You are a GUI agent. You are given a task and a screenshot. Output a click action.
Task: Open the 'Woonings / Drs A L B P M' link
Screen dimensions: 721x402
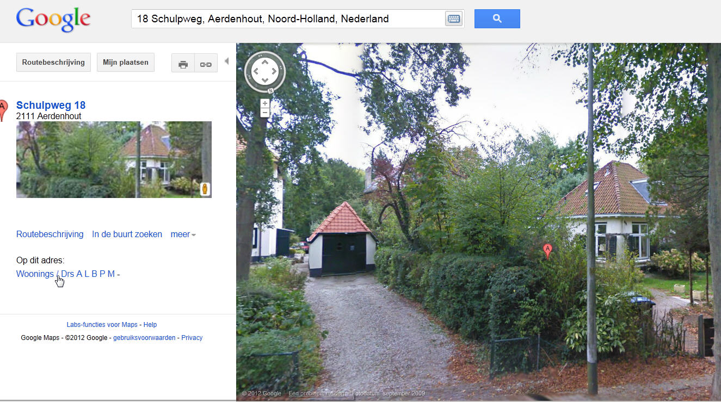tap(65, 274)
